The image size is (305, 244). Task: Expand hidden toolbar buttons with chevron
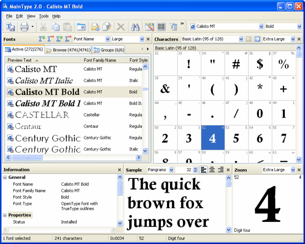pyautogui.click(x=182, y=23)
